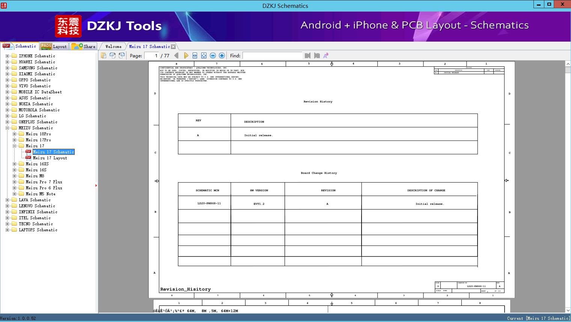Click the left panel splitter arrow

(96, 185)
